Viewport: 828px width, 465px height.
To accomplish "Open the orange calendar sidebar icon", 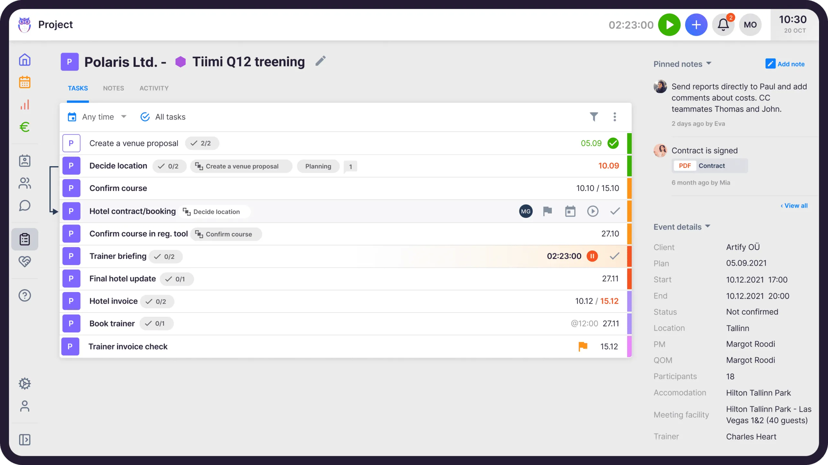I will pyautogui.click(x=25, y=82).
